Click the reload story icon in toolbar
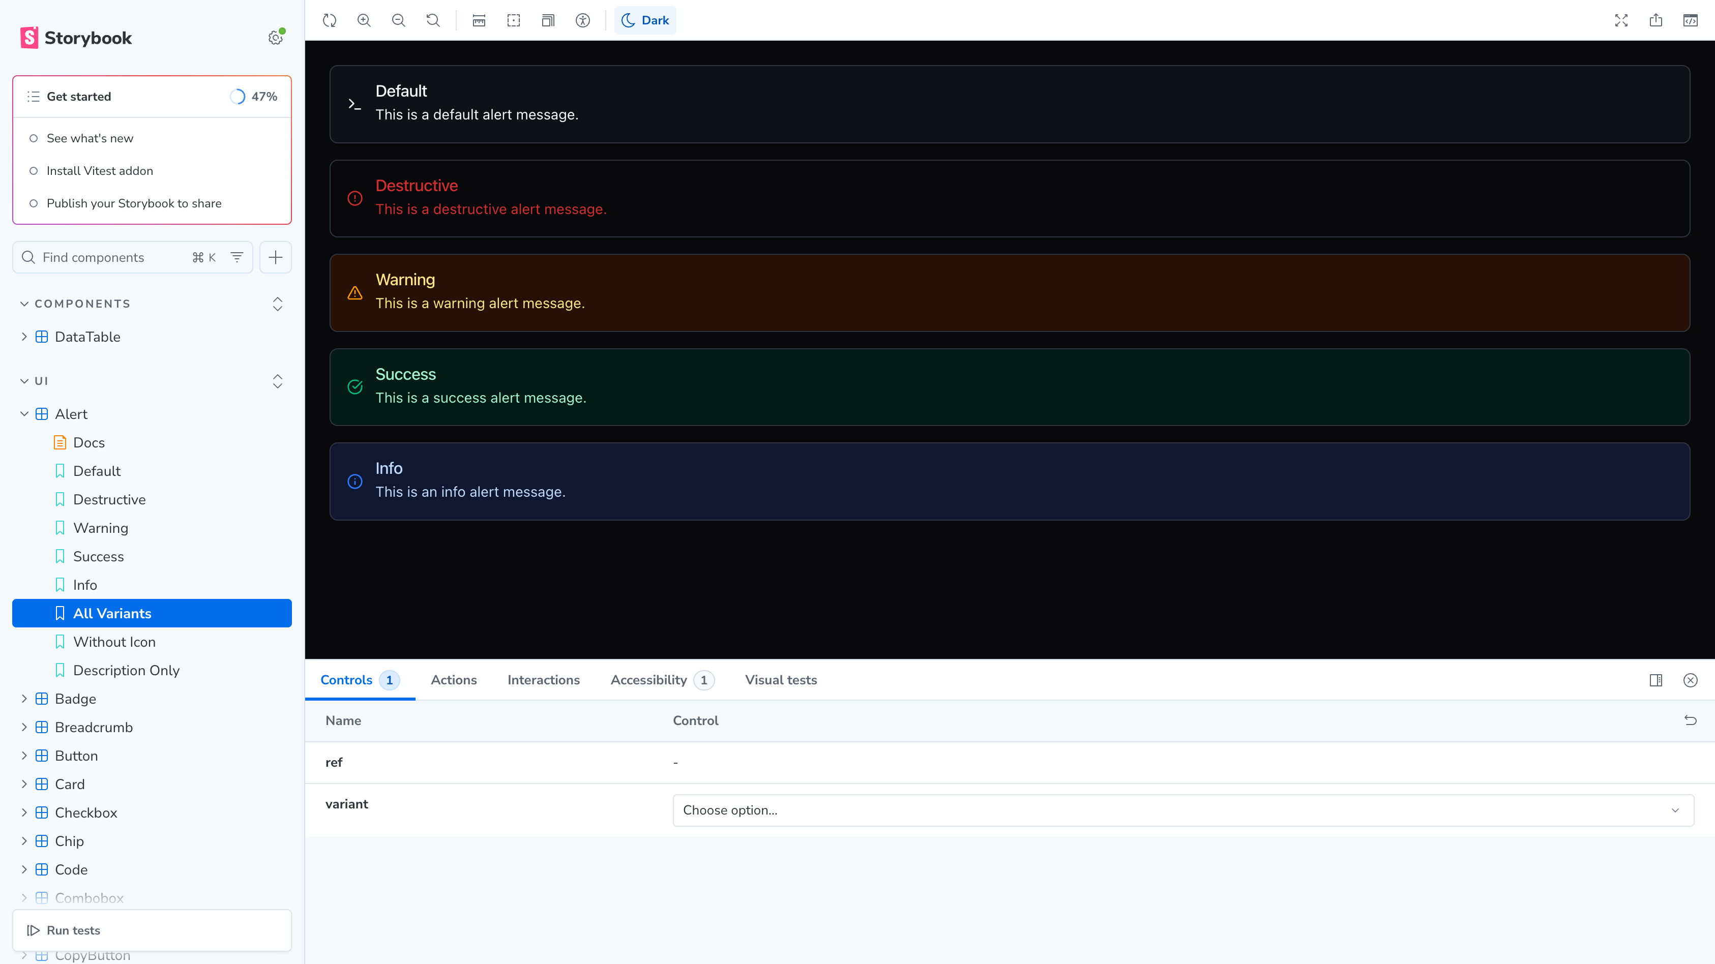 (x=330, y=20)
